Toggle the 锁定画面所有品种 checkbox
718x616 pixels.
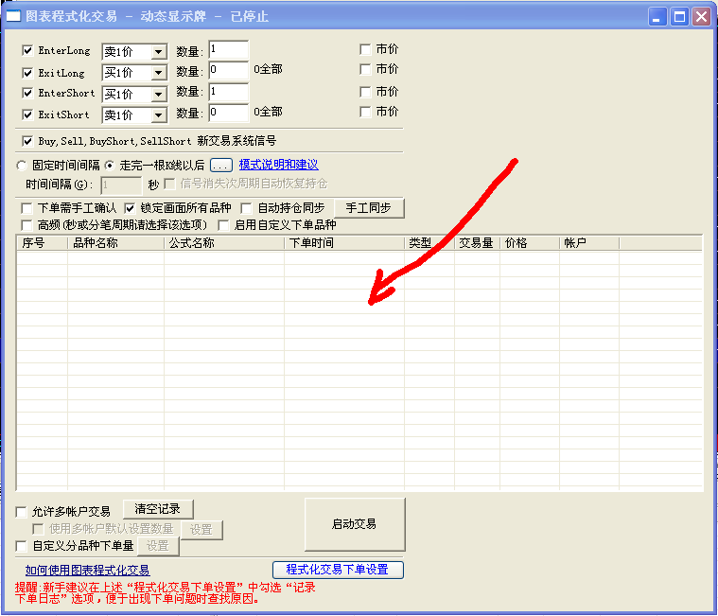coord(131,208)
